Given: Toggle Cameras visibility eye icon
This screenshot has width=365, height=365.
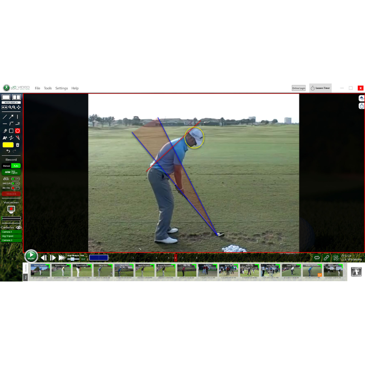Looking at the screenshot, I should pyautogui.click(x=19, y=227).
